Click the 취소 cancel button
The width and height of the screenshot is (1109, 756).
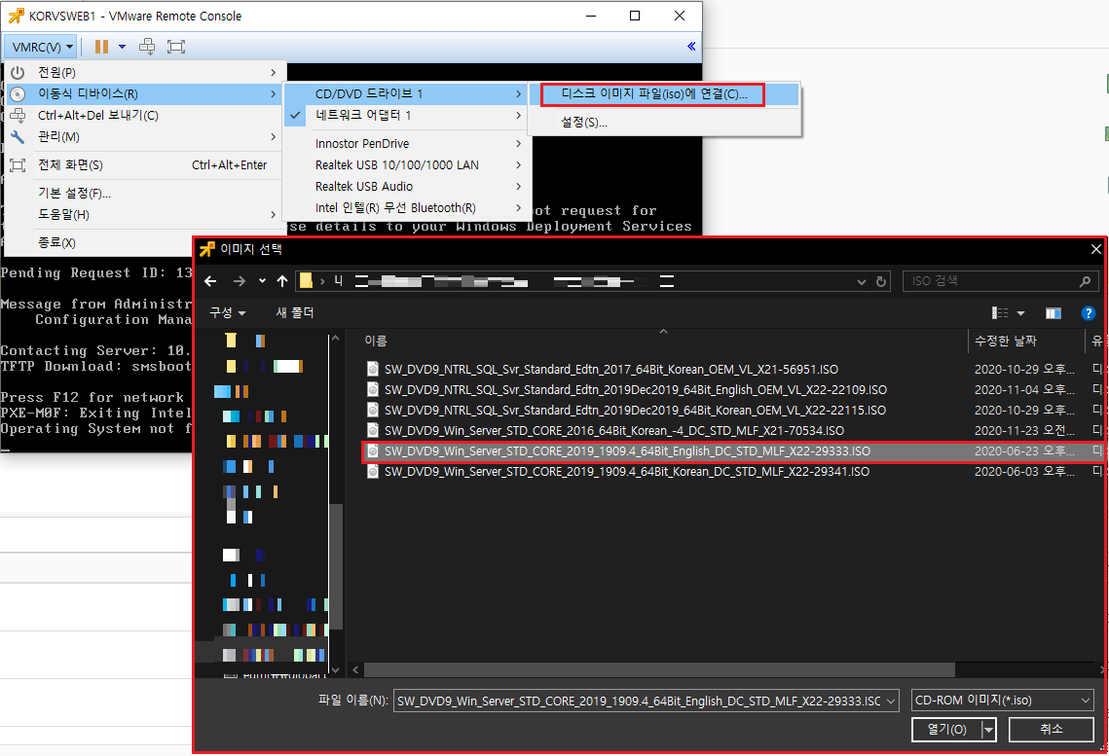[x=1051, y=729]
